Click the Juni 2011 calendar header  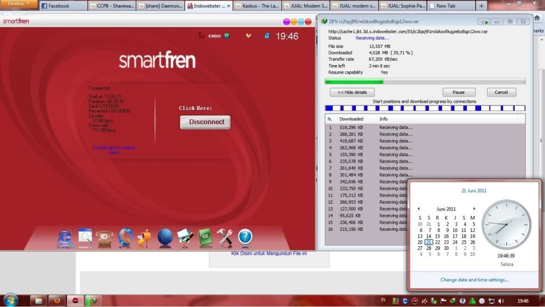[x=446, y=209]
